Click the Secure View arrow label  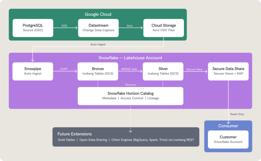(x=194, y=69)
